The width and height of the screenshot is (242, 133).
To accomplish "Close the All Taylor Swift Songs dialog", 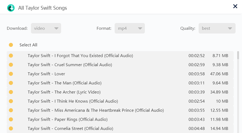I will point(235,6).
